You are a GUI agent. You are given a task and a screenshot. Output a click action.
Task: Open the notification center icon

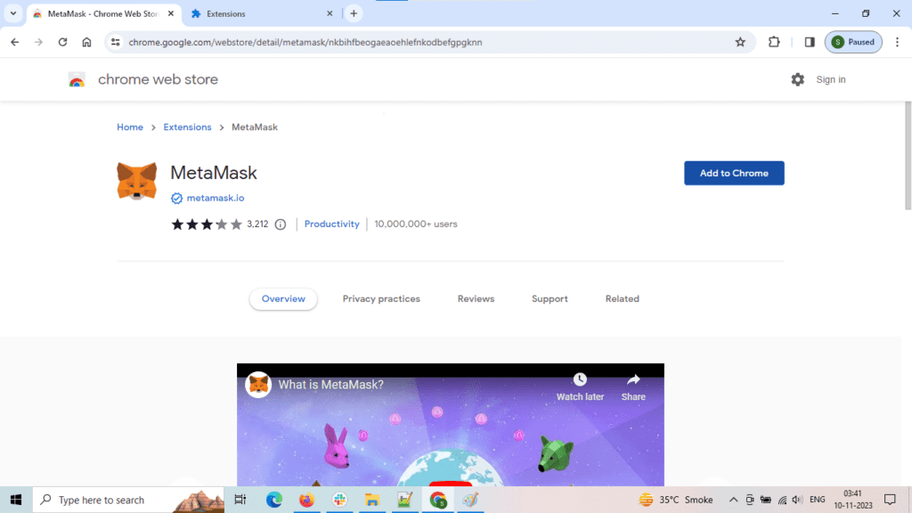point(890,500)
